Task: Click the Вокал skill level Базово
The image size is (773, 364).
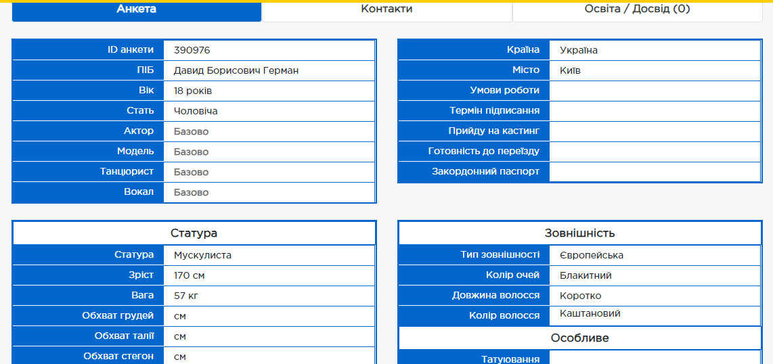Action: click(x=191, y=192)
